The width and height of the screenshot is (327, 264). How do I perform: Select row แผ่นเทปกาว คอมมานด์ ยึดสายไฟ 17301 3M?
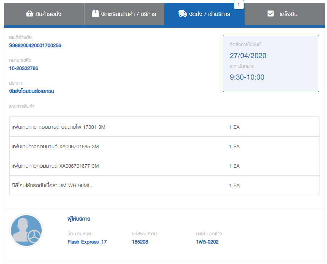pyautogui.click(x=164, y=127)
